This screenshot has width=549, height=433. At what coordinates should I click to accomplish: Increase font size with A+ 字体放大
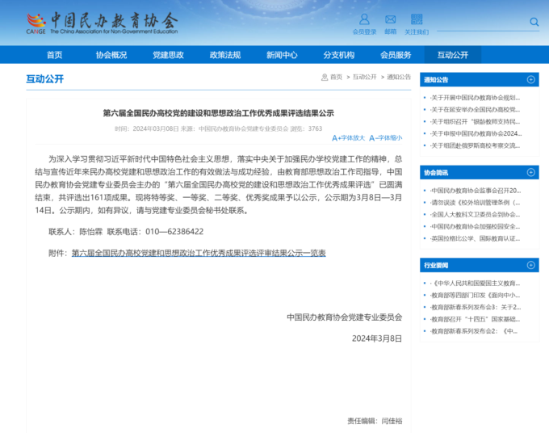point(348,138)
